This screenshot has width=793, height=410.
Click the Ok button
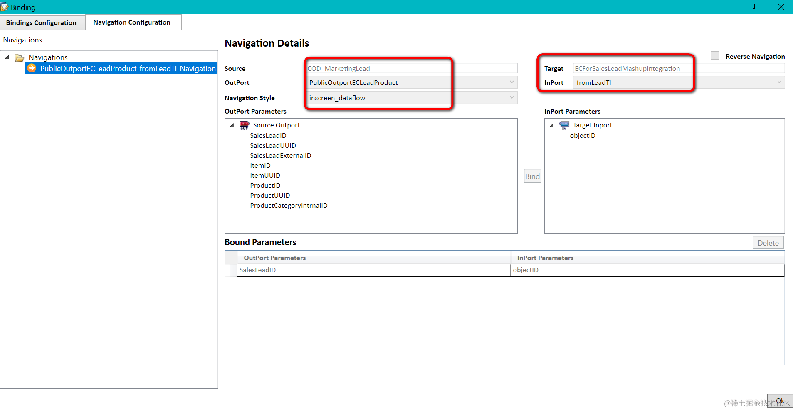780,400
